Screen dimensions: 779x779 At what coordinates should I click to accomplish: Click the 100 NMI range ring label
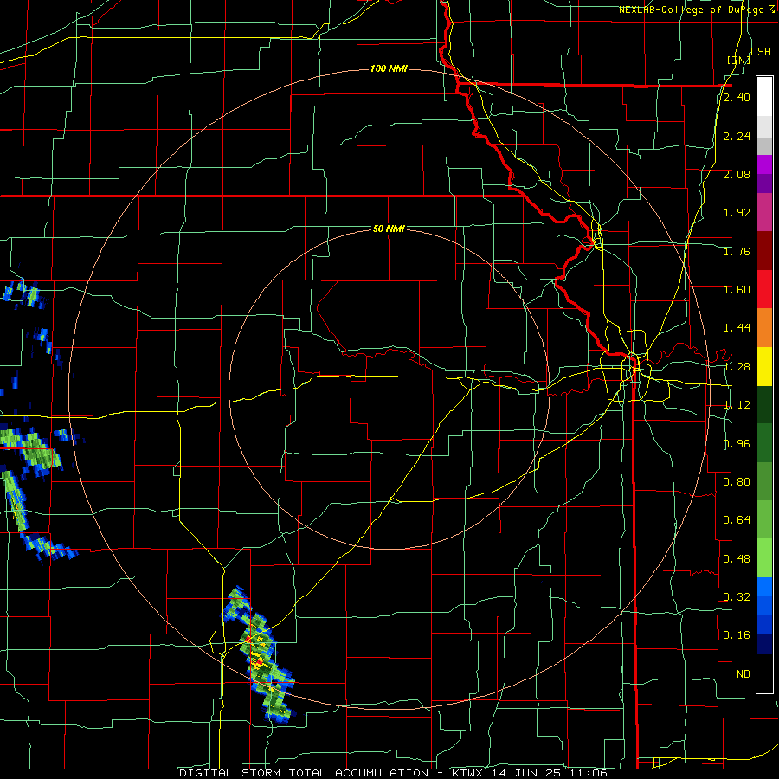389,68
